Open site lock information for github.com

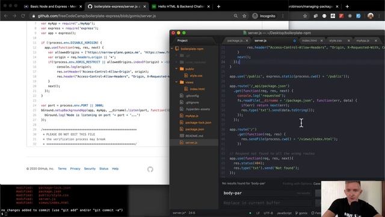pos(34,16)
